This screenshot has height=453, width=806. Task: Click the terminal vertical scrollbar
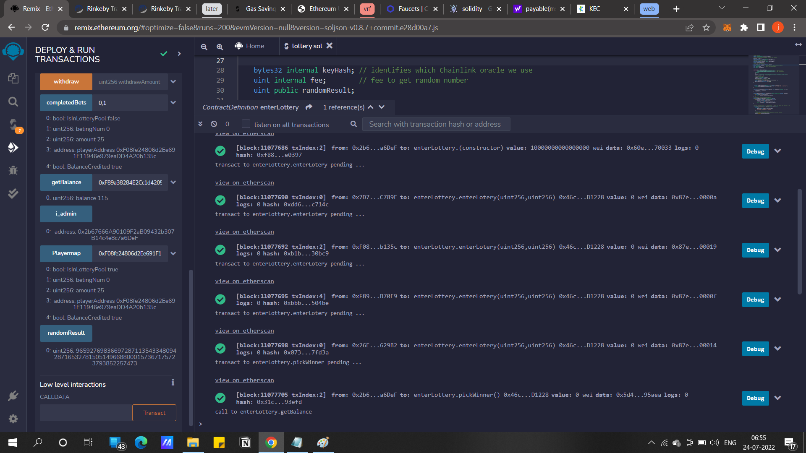click(799, 241)
